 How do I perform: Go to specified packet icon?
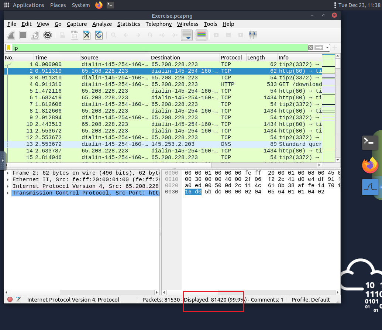click(150, 35)
